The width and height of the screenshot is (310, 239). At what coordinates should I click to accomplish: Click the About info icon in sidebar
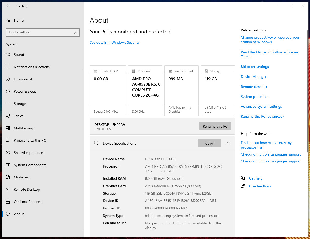8,214
